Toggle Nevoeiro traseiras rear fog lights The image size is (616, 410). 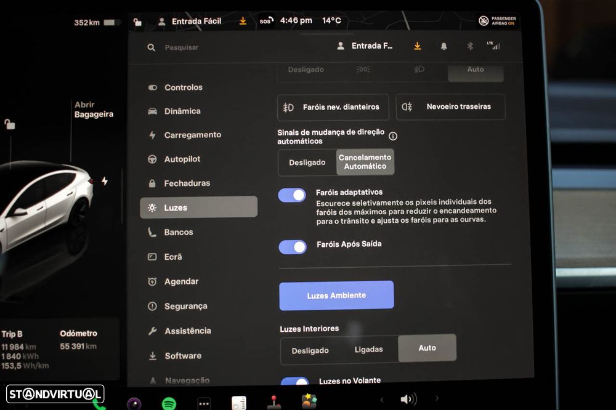[451, 107]
